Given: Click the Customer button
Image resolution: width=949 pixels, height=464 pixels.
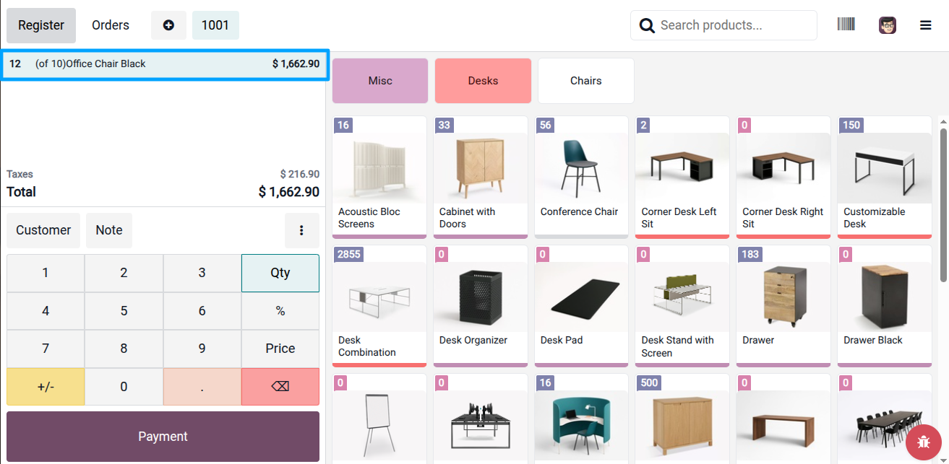Looking at the screenshot, I should click(x=43, y=230).
